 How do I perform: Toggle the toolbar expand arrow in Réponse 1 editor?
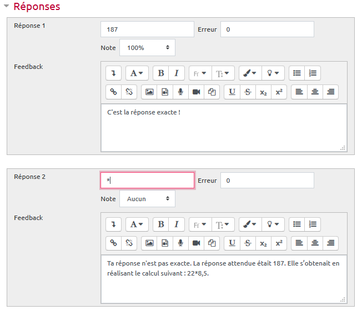tap(113, 73)
